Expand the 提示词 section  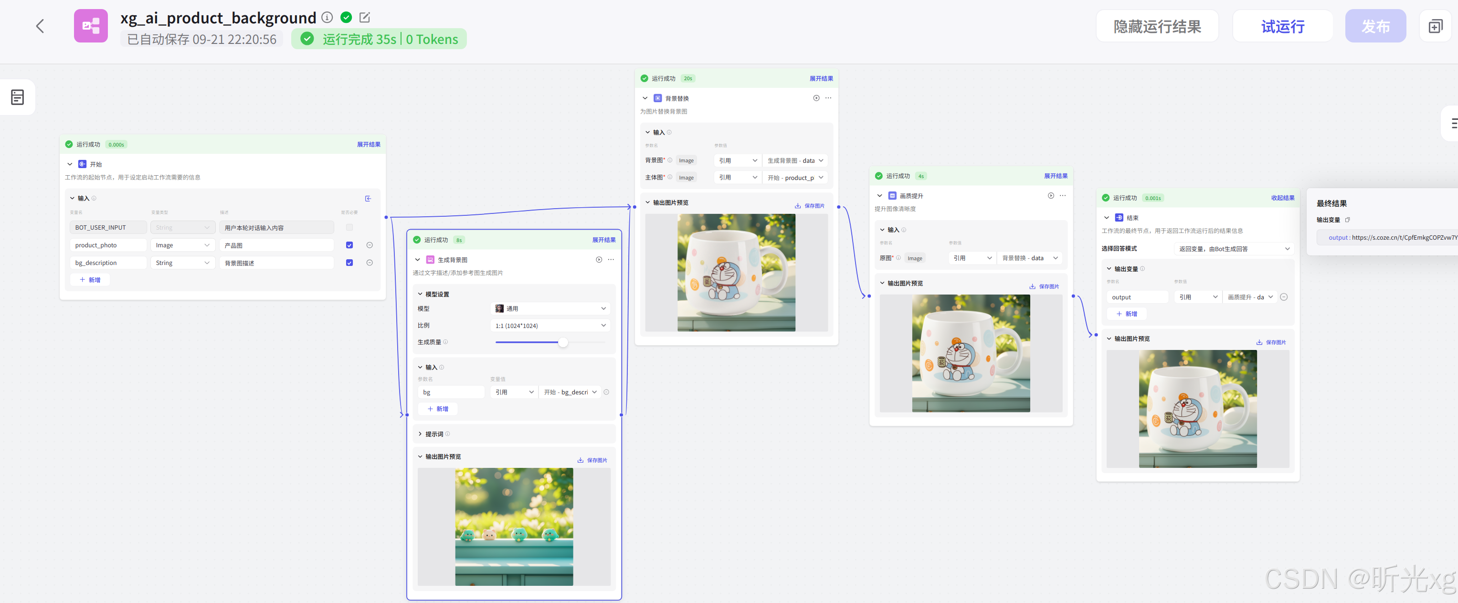pos(433,434)
